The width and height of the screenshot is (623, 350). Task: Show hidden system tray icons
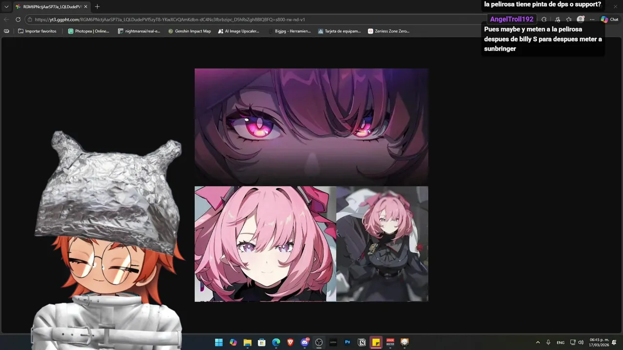[x=538, y=342]
